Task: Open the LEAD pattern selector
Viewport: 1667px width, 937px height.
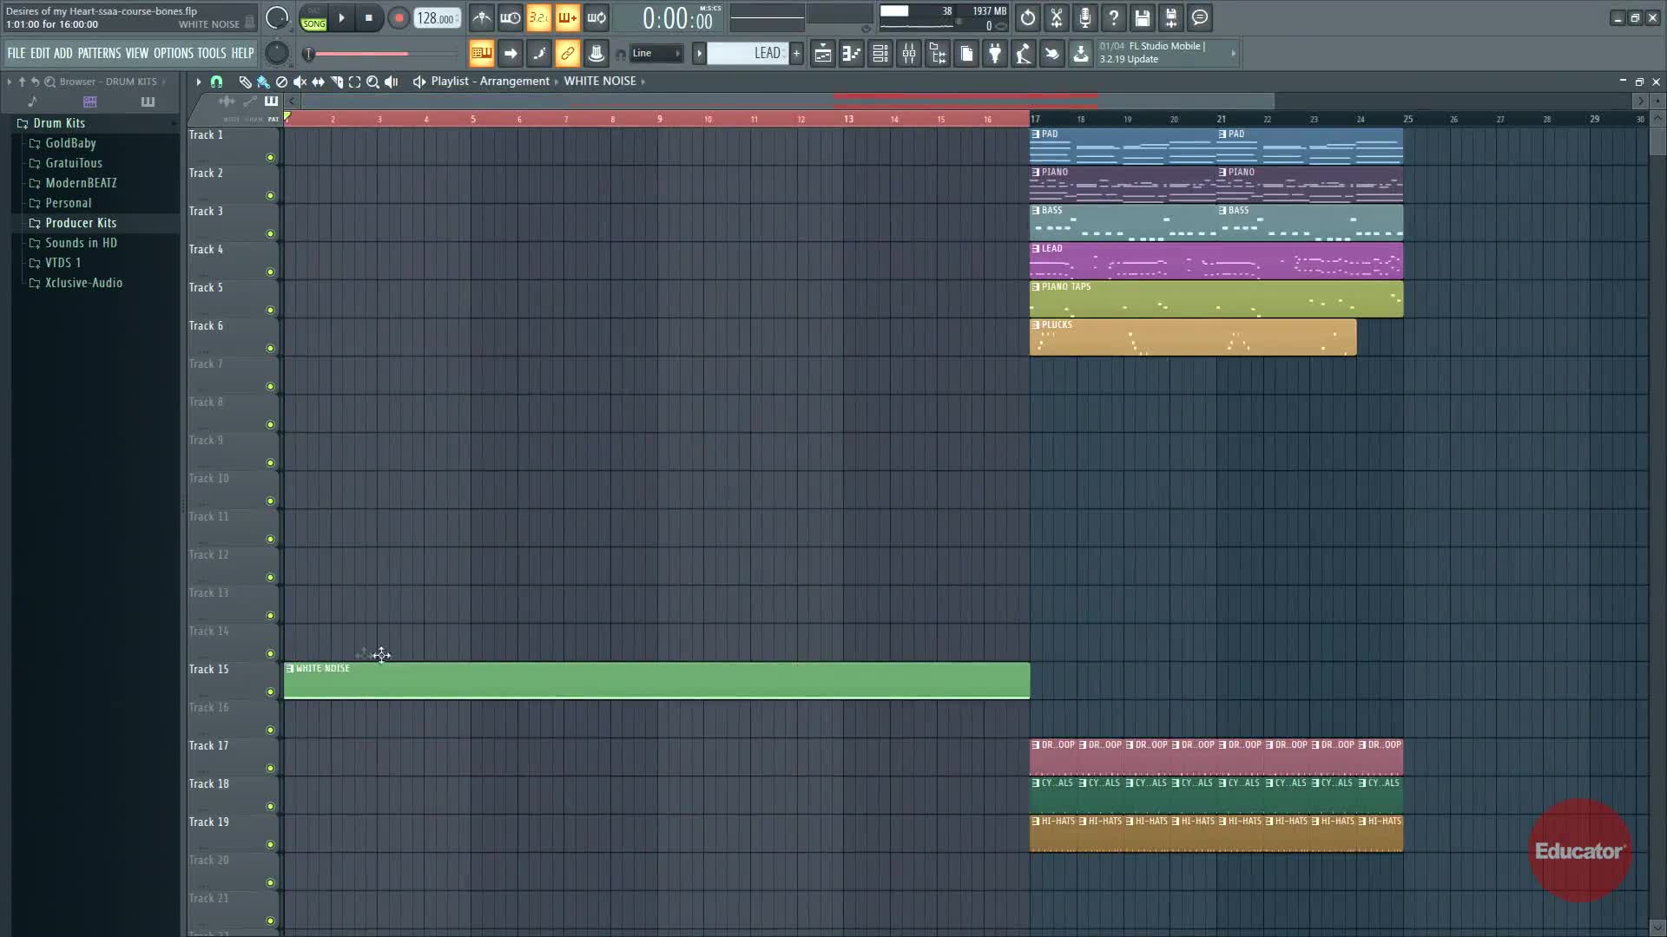Action: tap(747, 54)
